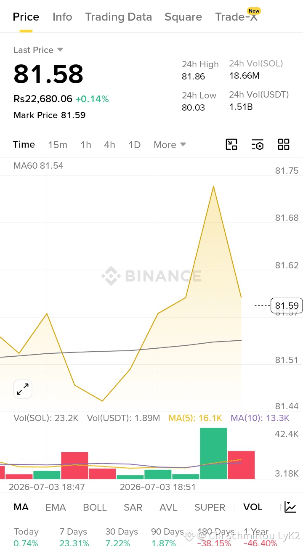This screenshot has height=546, width=303.
Task: Select the 15m timeframe
Action: pos(58,145)
